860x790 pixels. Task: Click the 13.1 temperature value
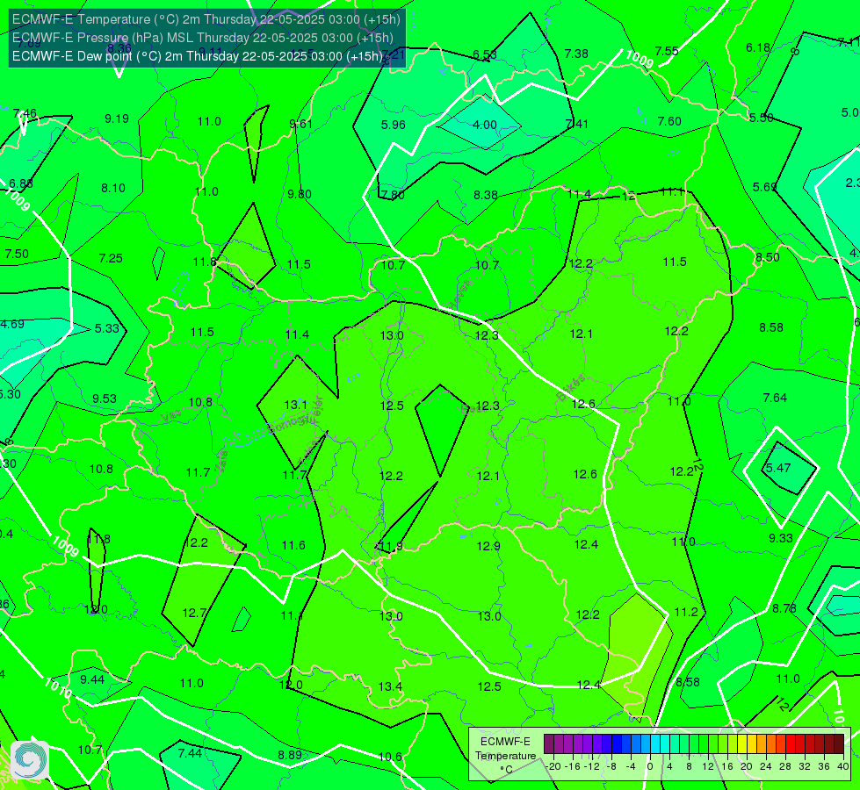pyautogui.click(x=296, y=406)
